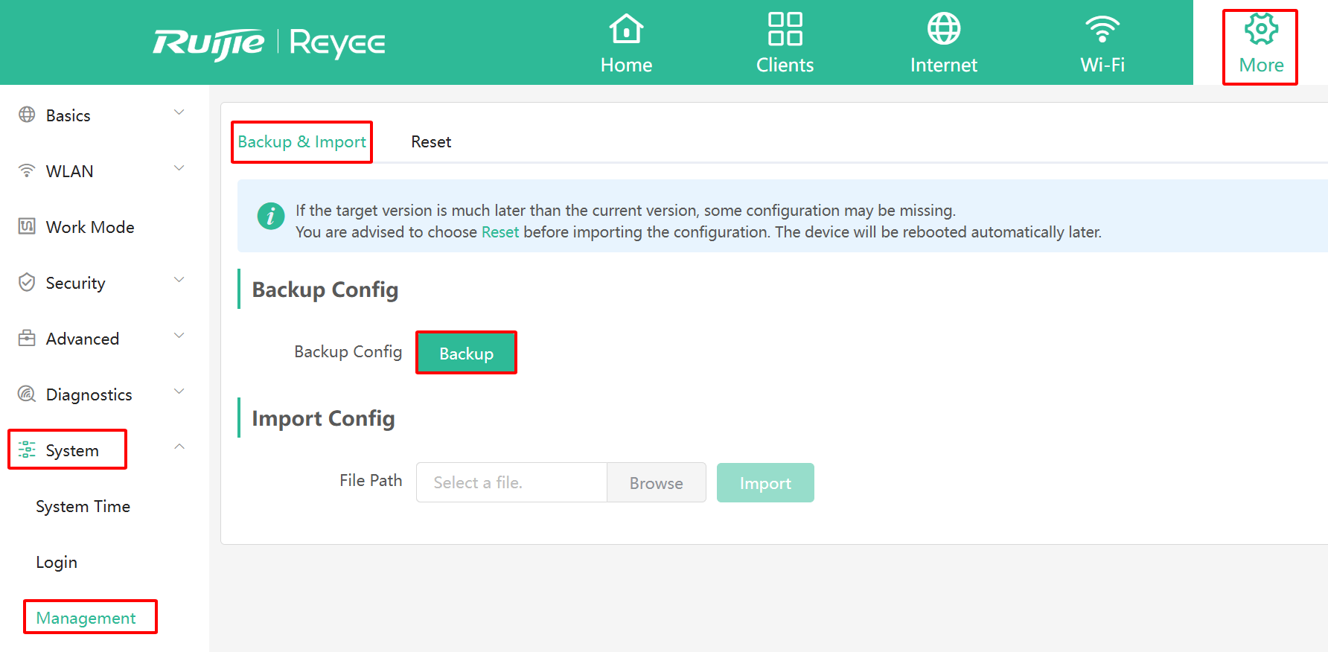Click the Import button
Viewport: 1328px width, 652px height.
click(x=765, y=483)
